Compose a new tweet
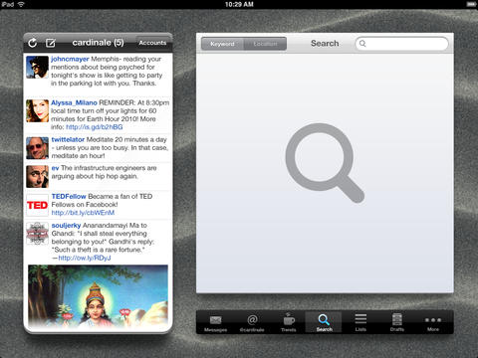The image size is (478, 358). 51,43
